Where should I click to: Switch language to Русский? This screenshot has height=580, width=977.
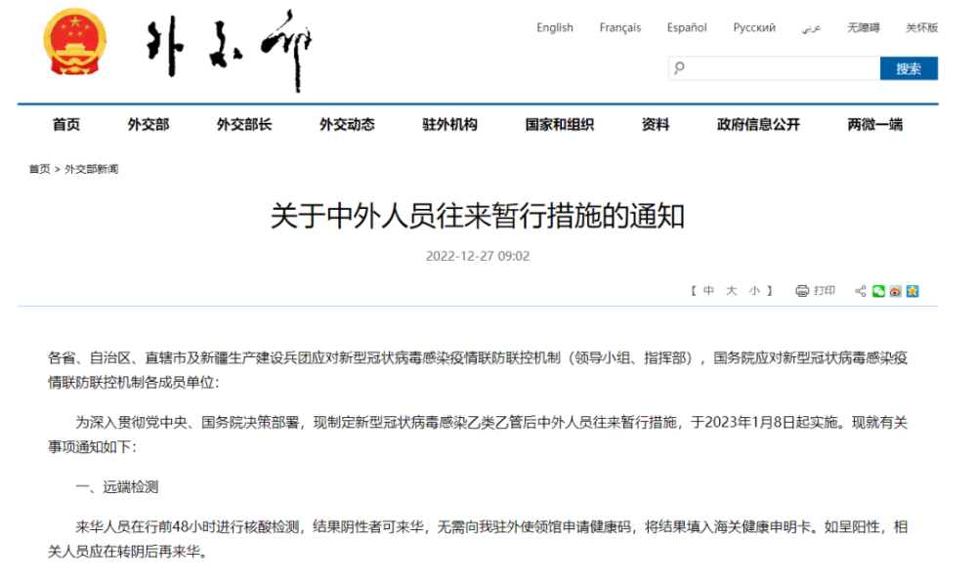pyautogui.click(x=754, y=27)
